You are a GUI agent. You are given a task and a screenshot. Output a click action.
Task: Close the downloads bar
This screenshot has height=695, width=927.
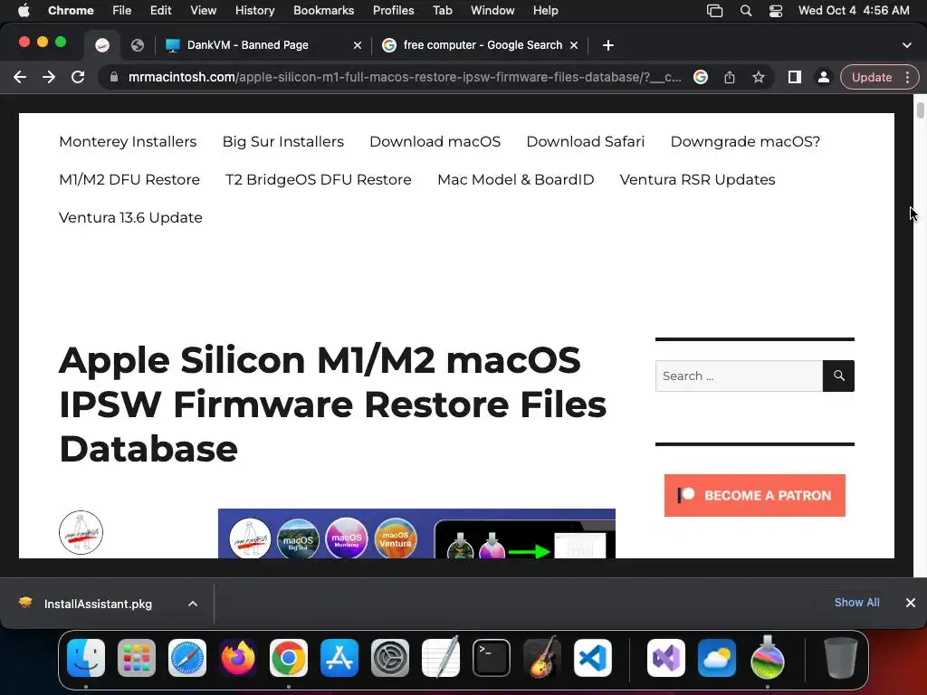click(911, 602)
